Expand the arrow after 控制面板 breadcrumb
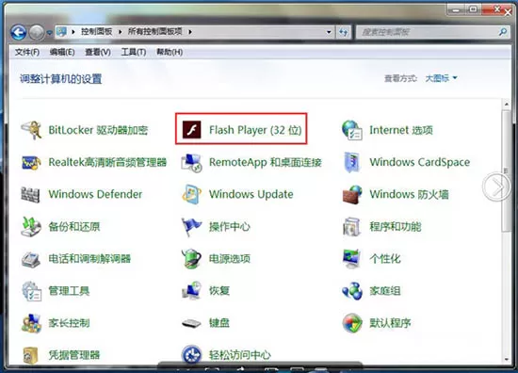Screen dimensions: 518x373 click(121, 32)
